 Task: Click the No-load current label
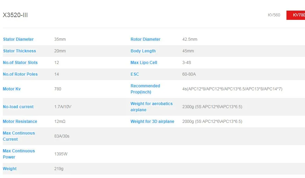click(18, 107)
